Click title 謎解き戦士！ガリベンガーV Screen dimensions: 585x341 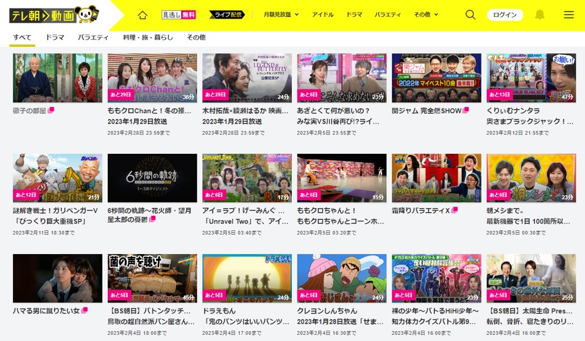[x=55, y=210]
